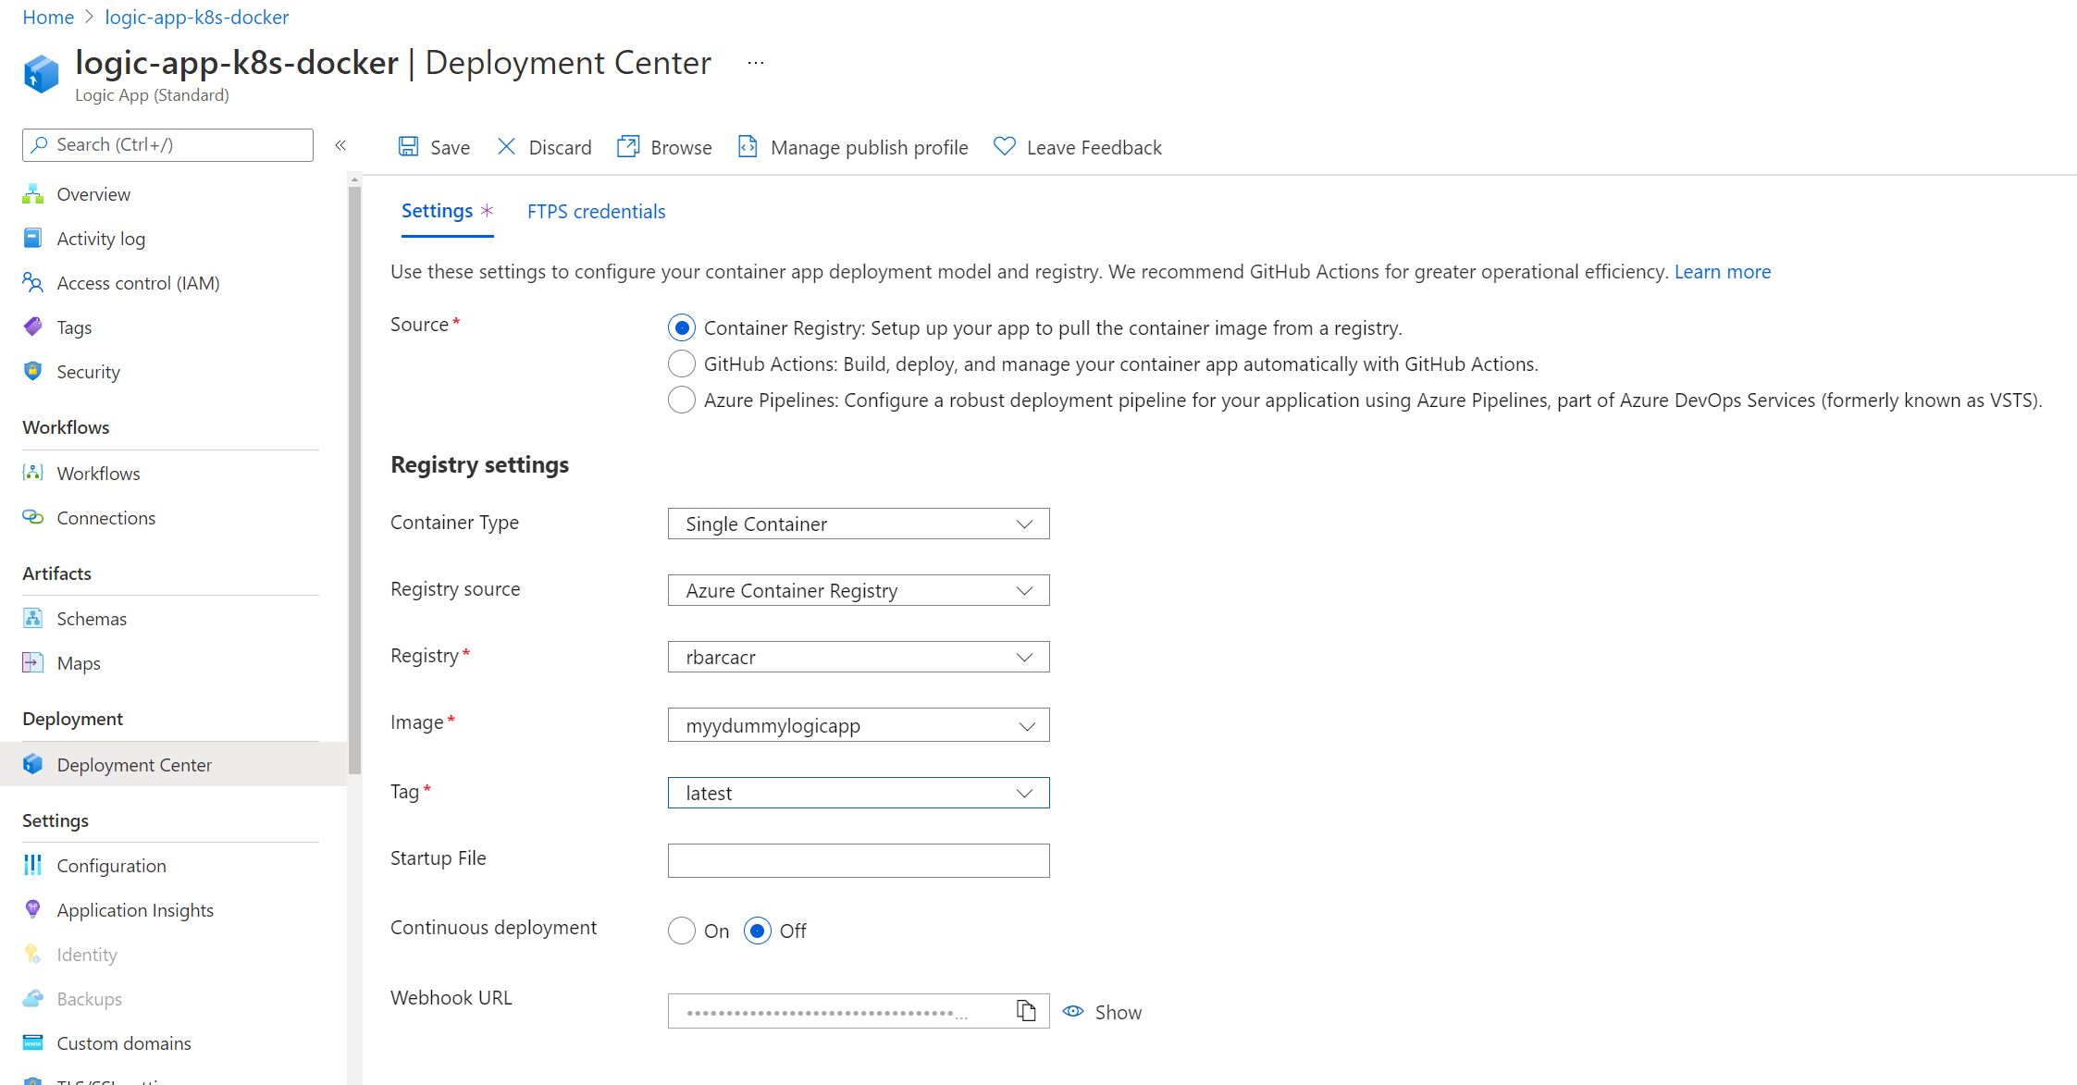Screen dimensions: 2077x1085
Task: Click the Learn more link
Action: click(x=1722, y=271)
